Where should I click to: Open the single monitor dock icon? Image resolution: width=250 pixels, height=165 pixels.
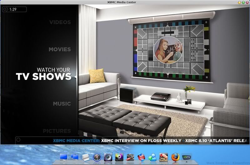tap(64, 158)
